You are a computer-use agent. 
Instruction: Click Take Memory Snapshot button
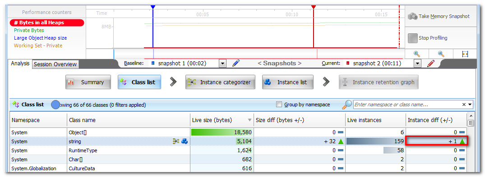(x=439, y=16)
